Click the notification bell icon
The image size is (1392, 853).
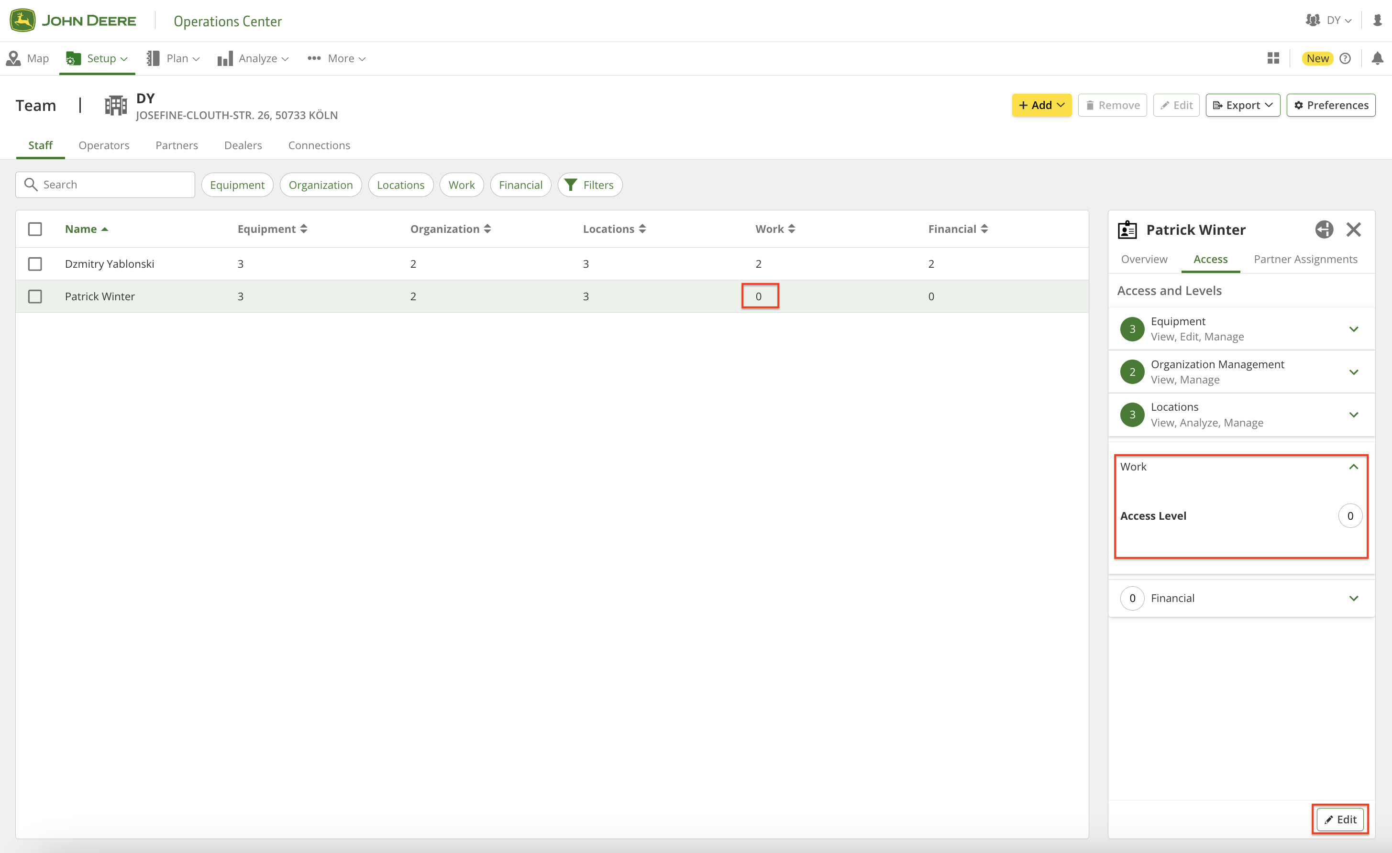click(x=1377, y=58)
